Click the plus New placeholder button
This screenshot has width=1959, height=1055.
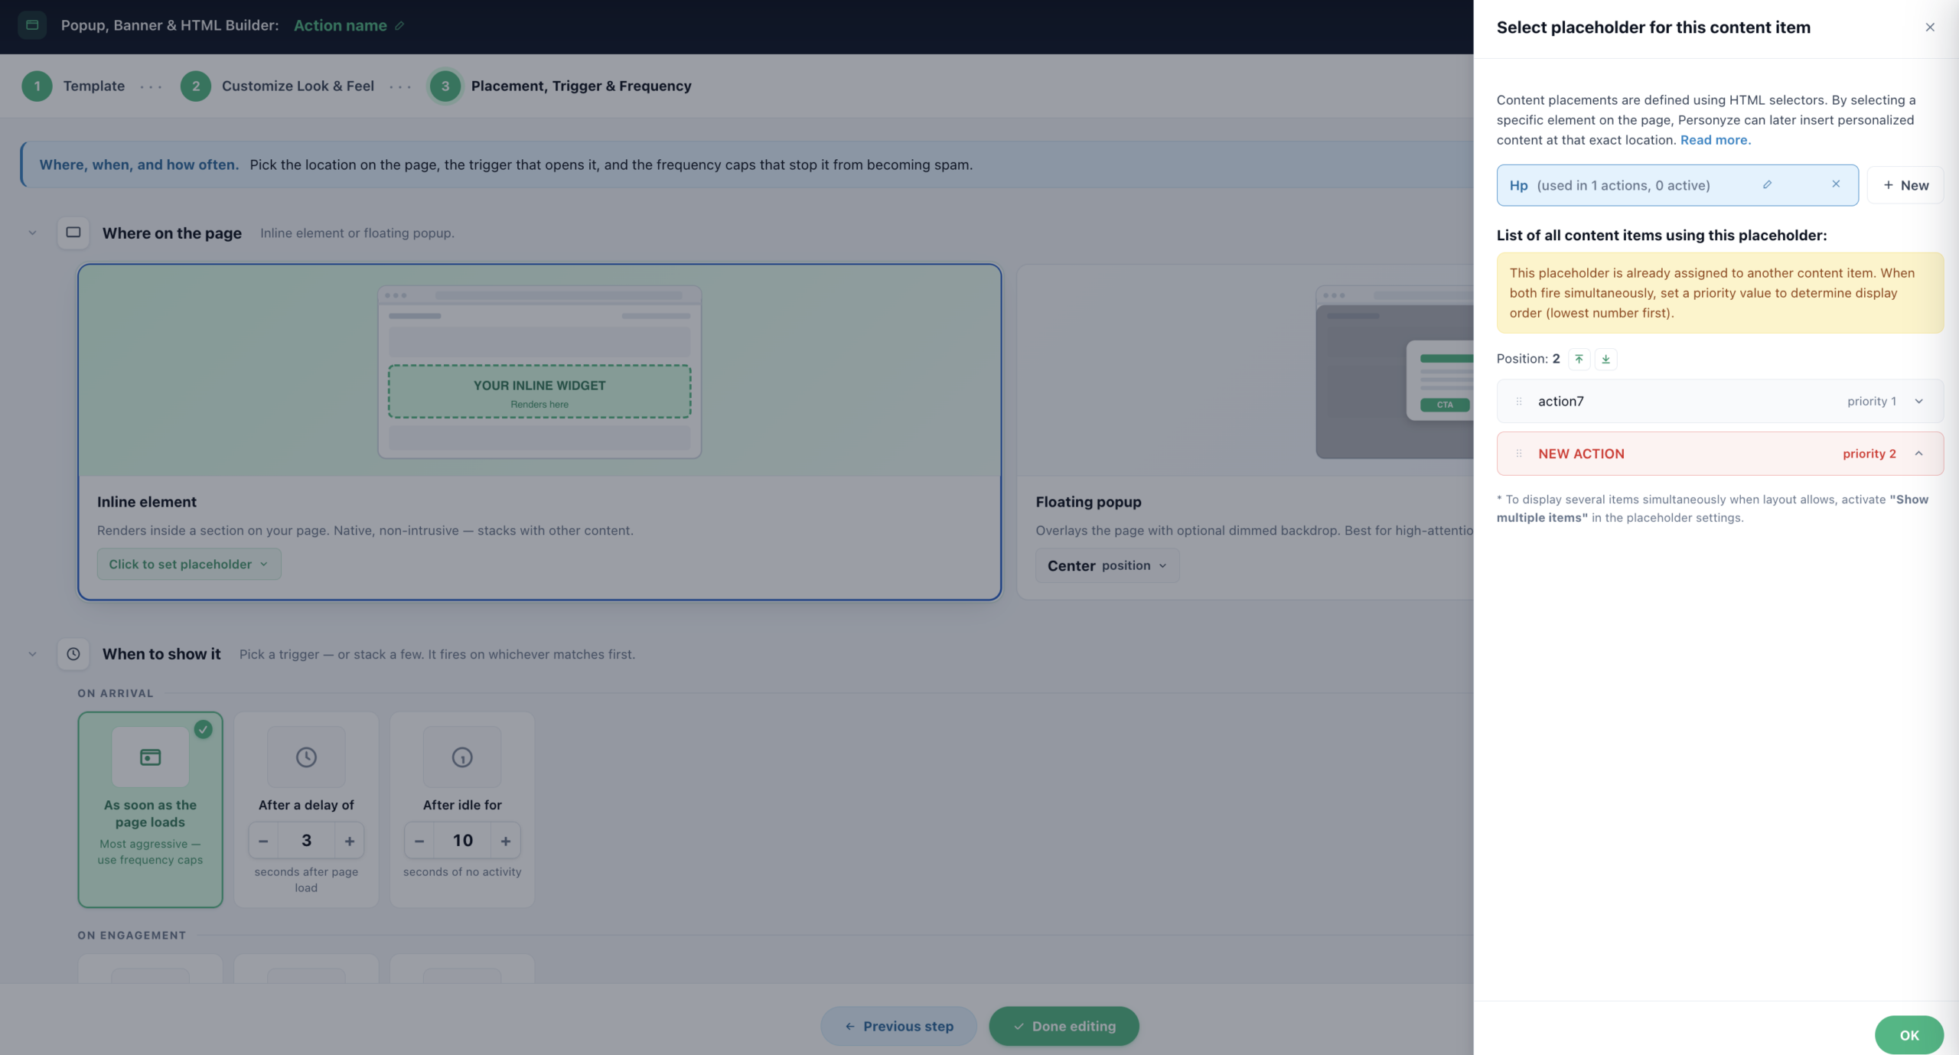tap(1905, 185)
